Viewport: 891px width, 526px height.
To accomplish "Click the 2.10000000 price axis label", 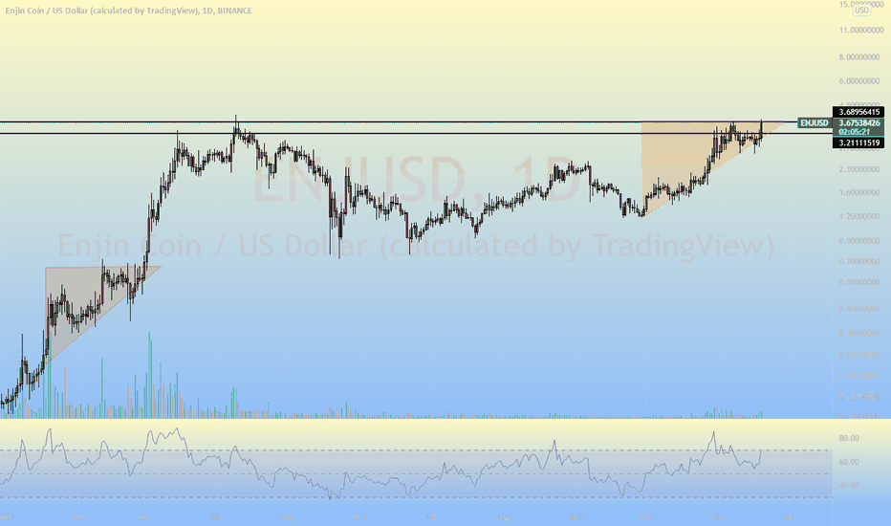I will [860, 169].
